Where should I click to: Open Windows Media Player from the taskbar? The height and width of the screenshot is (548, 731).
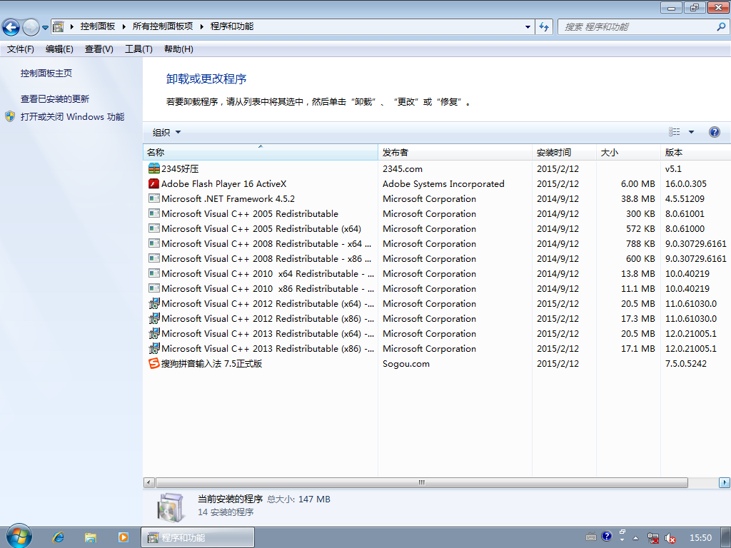123,537
